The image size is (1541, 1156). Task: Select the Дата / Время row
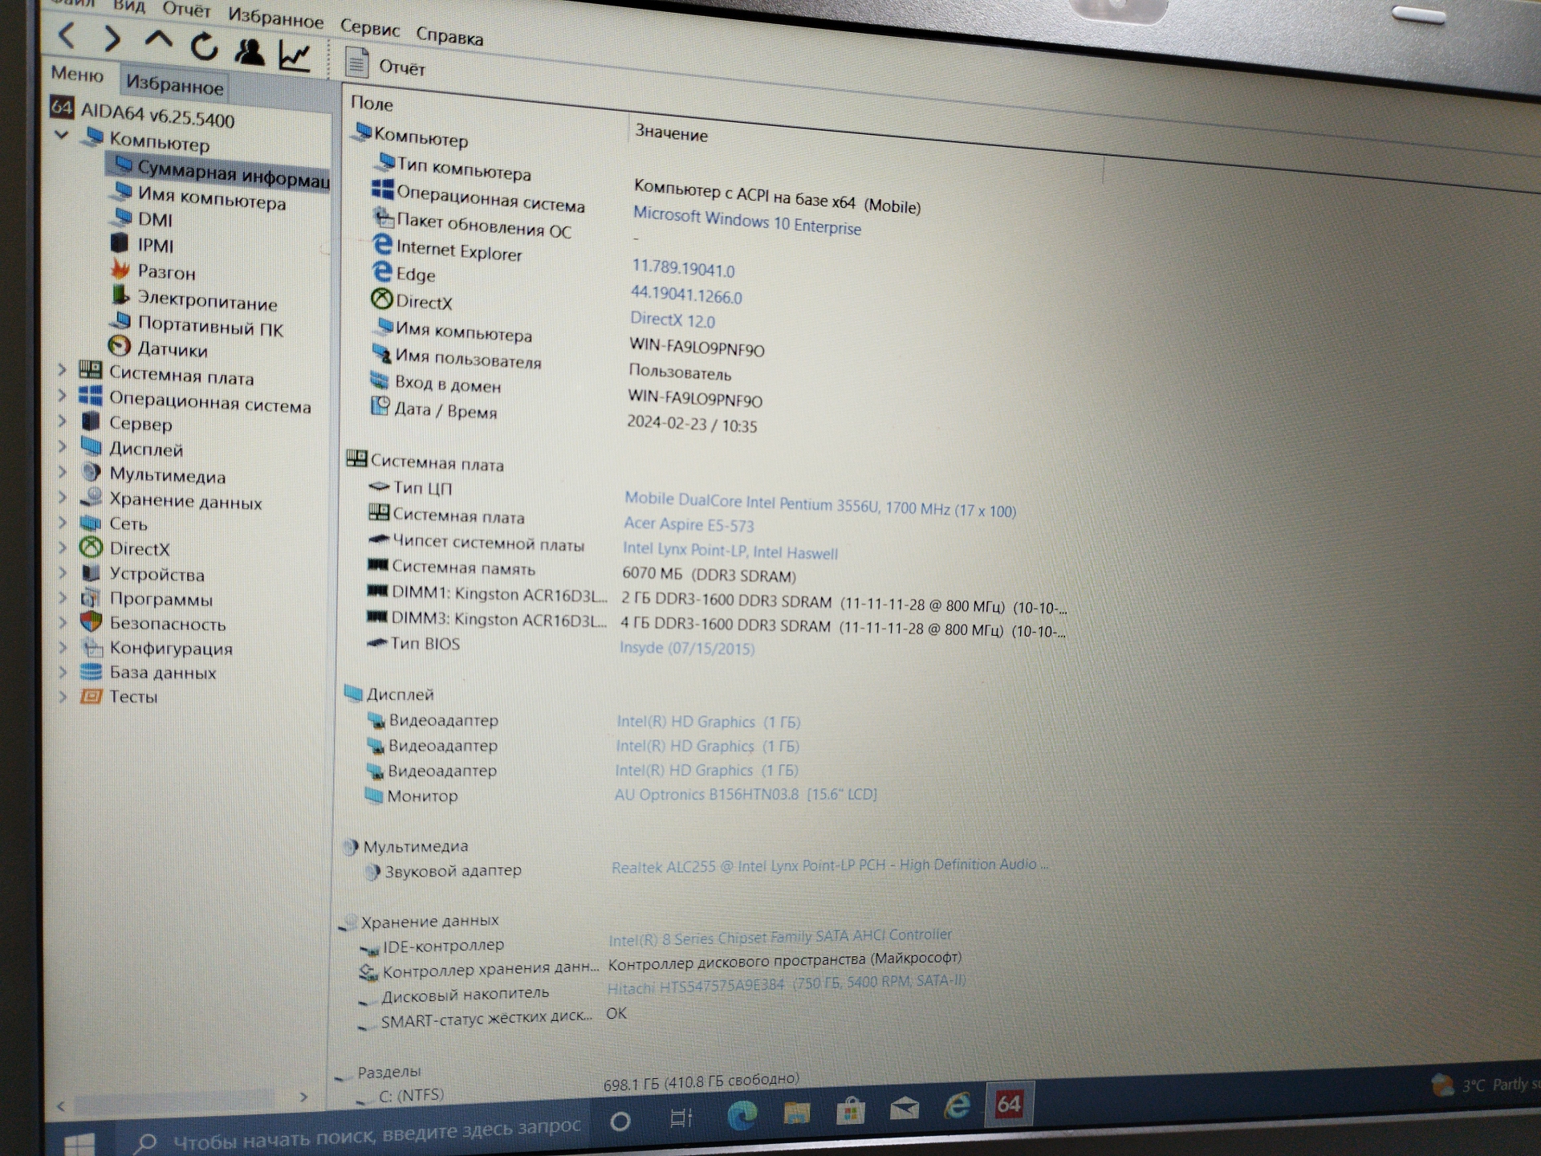coord(563,416)
